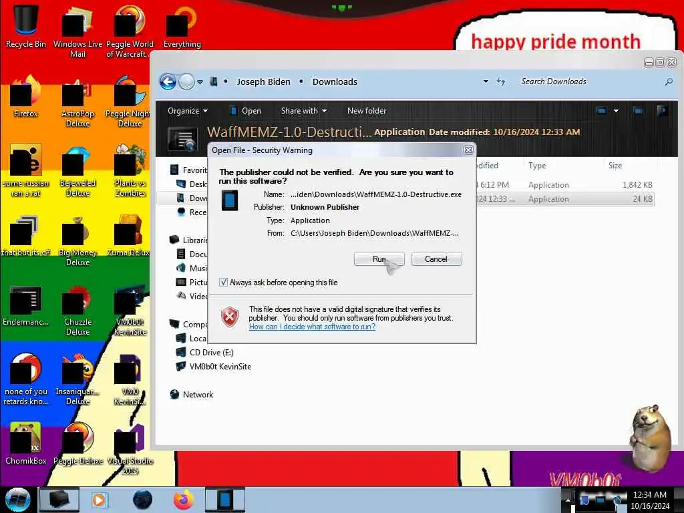Select Computer node in the navigation pane
Screen dimensions: 684x513
click(x=194, y=325)
